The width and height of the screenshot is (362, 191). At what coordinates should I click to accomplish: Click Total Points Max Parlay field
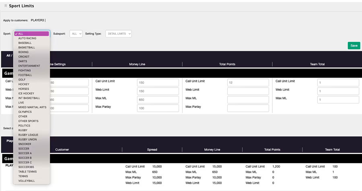click(x=248, y=108)
